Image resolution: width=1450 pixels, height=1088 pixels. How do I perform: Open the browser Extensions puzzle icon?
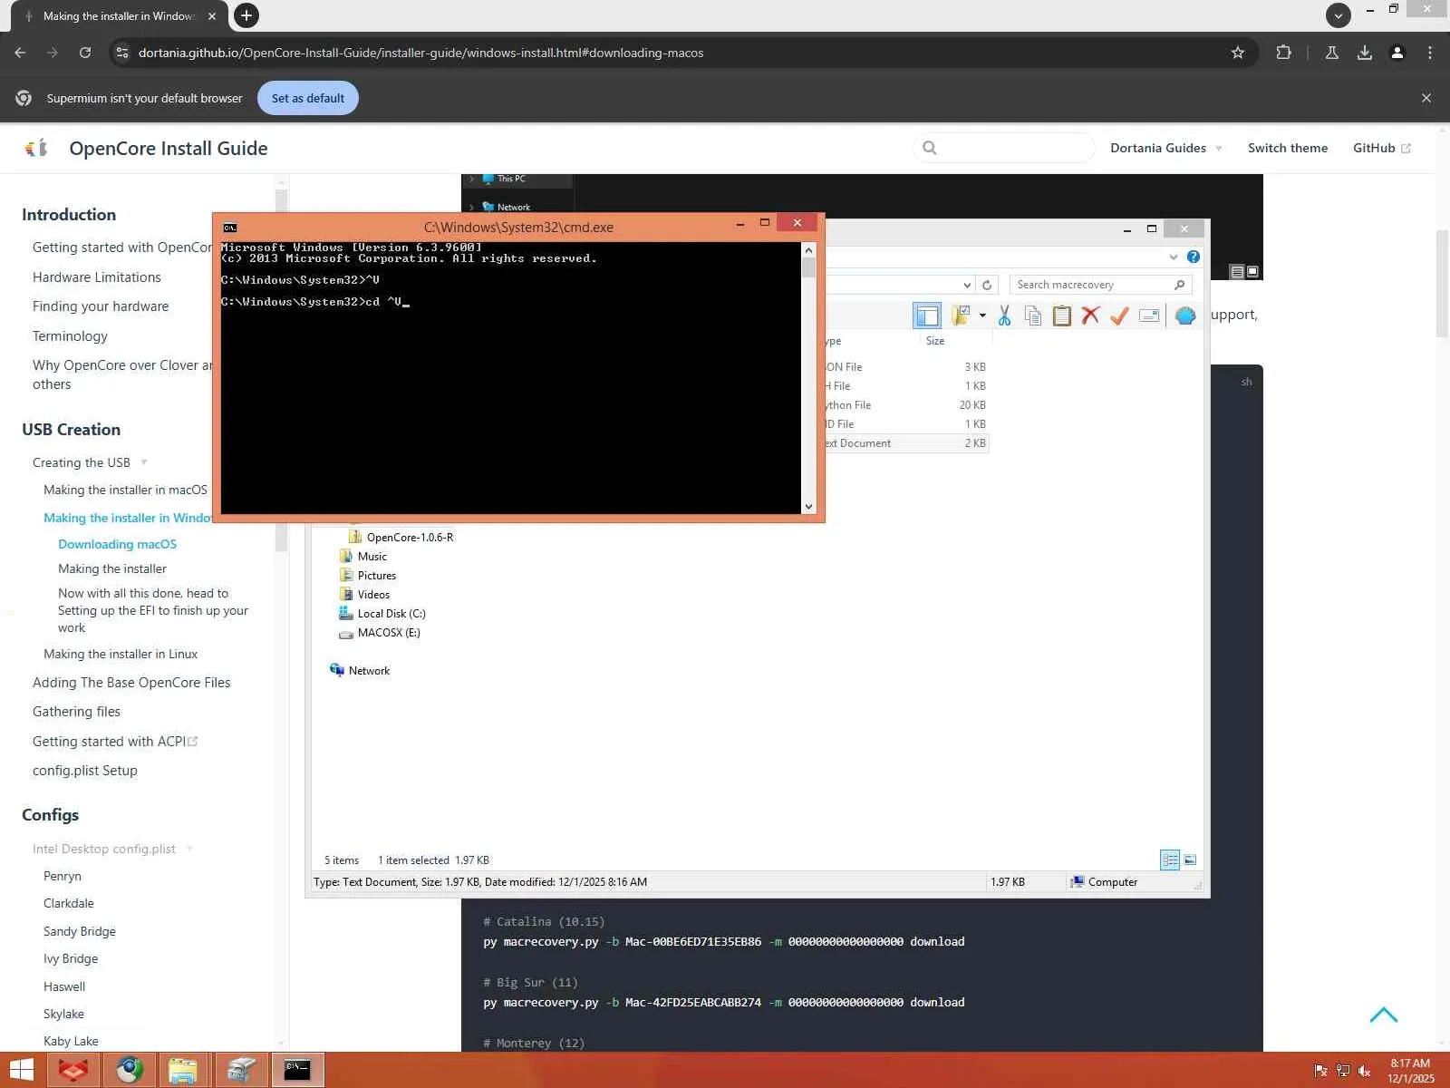click(x=1284, y=53)
